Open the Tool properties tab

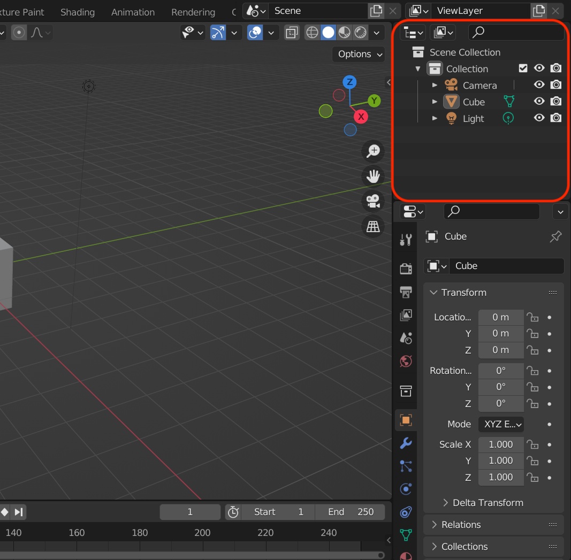[406, 240]
